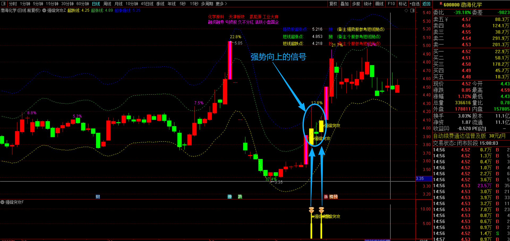Add stock with +自选 button
Image resolution: width=510 pixels, height=241 pixels.
click(x=415, y=4)
